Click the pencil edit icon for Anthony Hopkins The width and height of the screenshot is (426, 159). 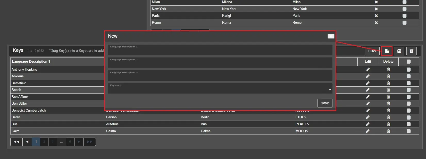(368, 70)
